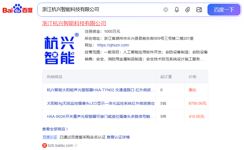Click the 百度认证 badge
The height and width of the screenshot is (150, 244).
point(50,137)
